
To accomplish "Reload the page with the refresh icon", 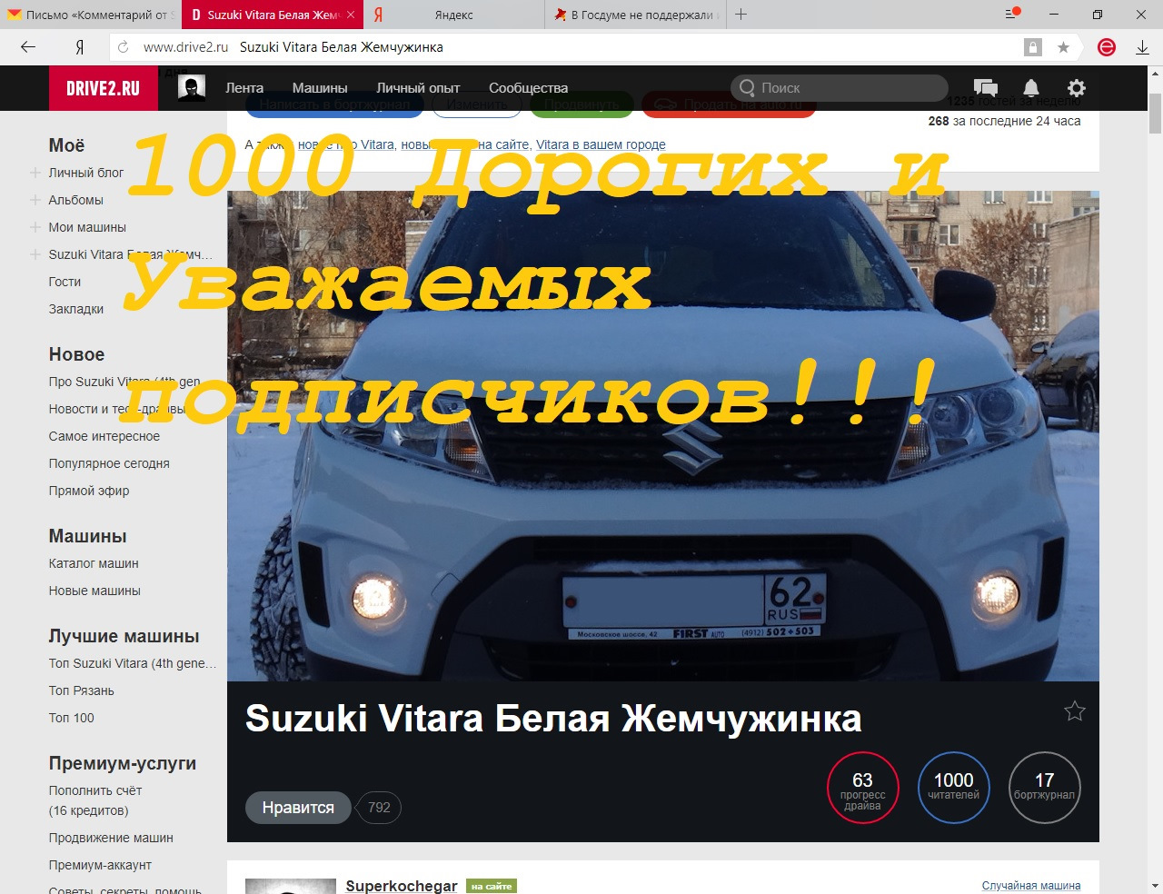I will [x=124, y=47].
